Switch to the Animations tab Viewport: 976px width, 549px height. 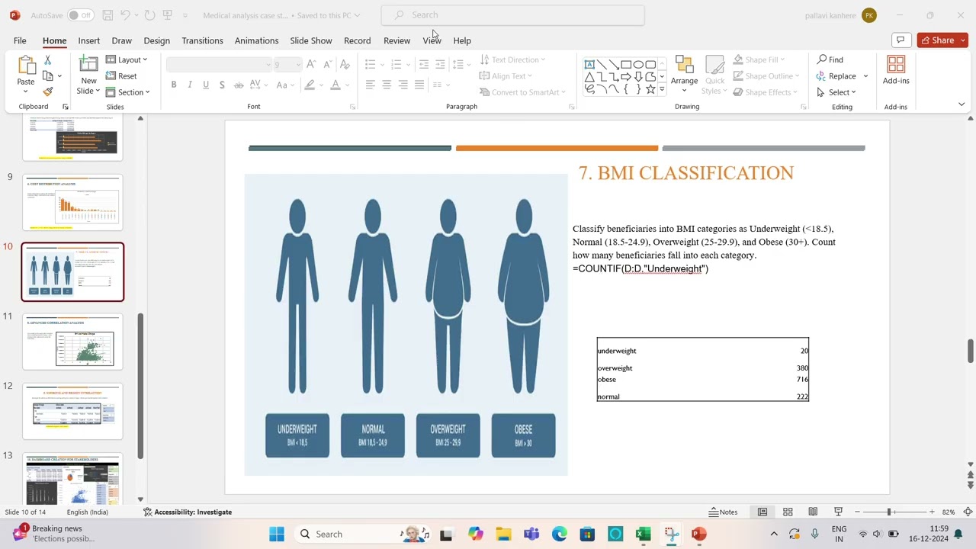click(256, 40)
